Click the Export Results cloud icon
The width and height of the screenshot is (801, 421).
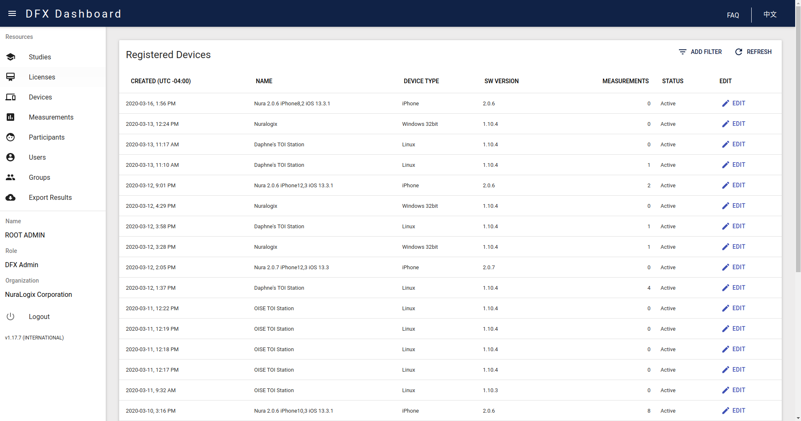[10, 197]
